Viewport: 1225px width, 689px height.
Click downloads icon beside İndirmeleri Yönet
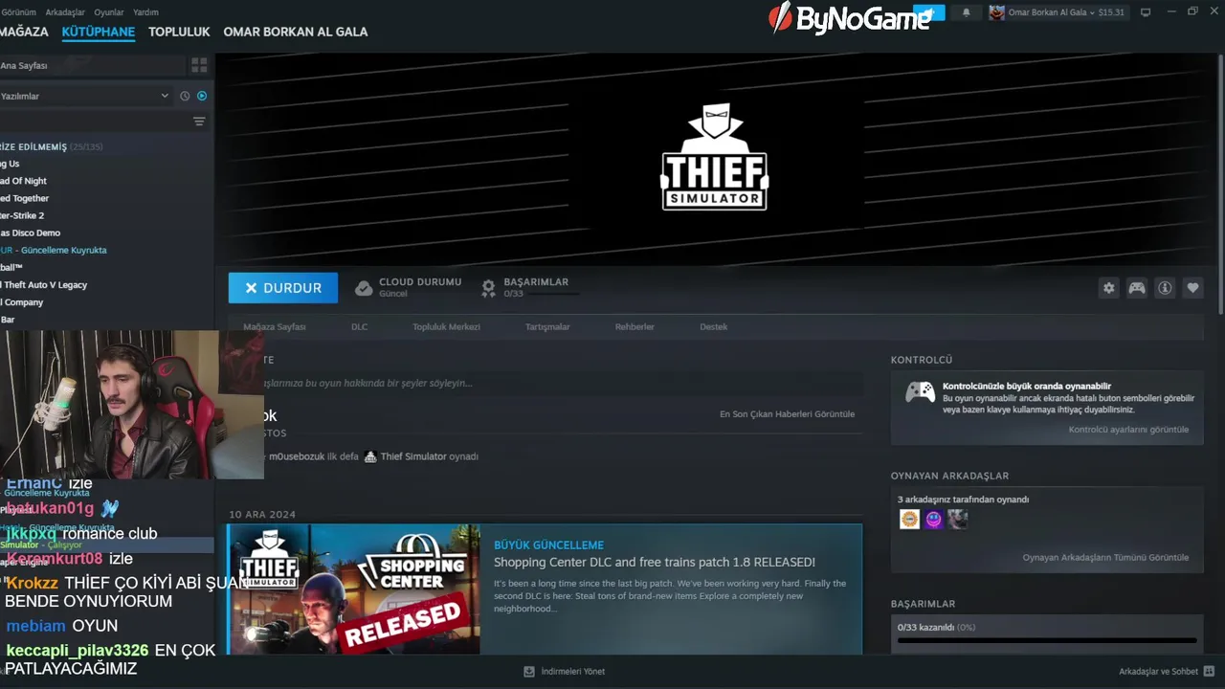click(529, 672)
